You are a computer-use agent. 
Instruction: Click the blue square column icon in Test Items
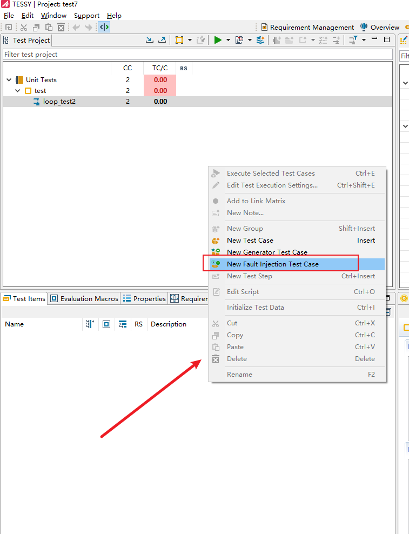coord(106,324)
